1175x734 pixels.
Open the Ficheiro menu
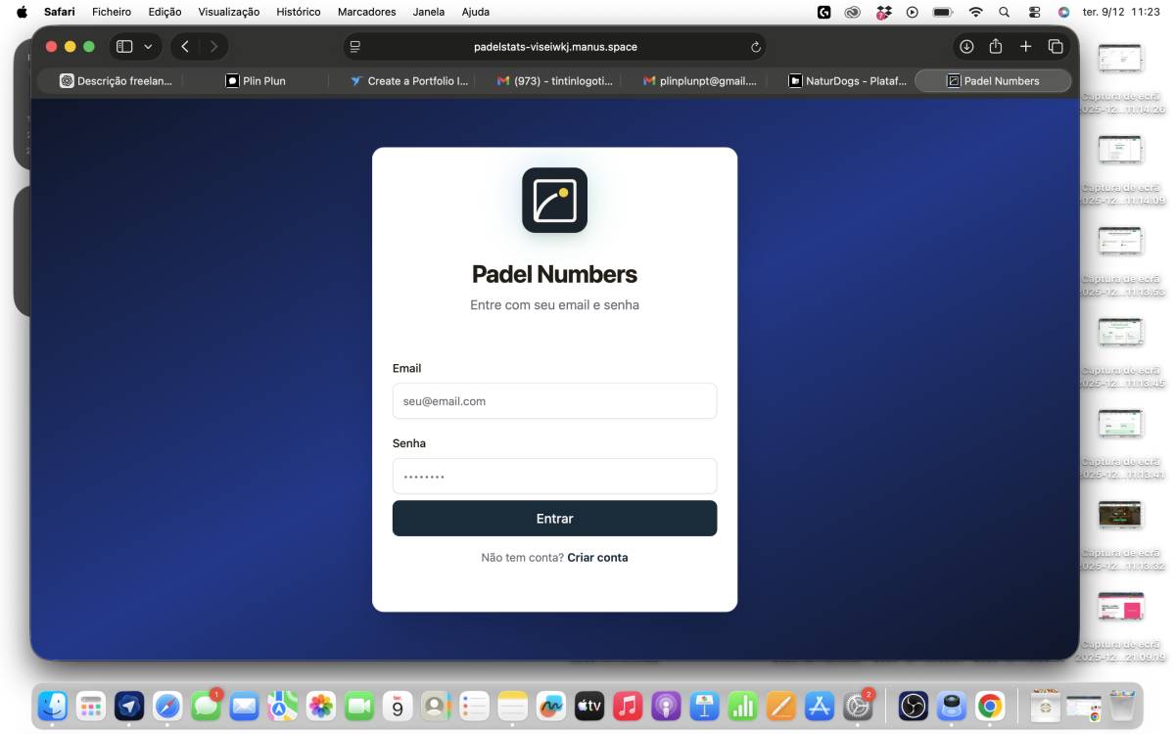[112, 12]
